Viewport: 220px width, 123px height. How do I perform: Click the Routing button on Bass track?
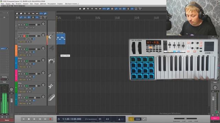click(21, 77)
